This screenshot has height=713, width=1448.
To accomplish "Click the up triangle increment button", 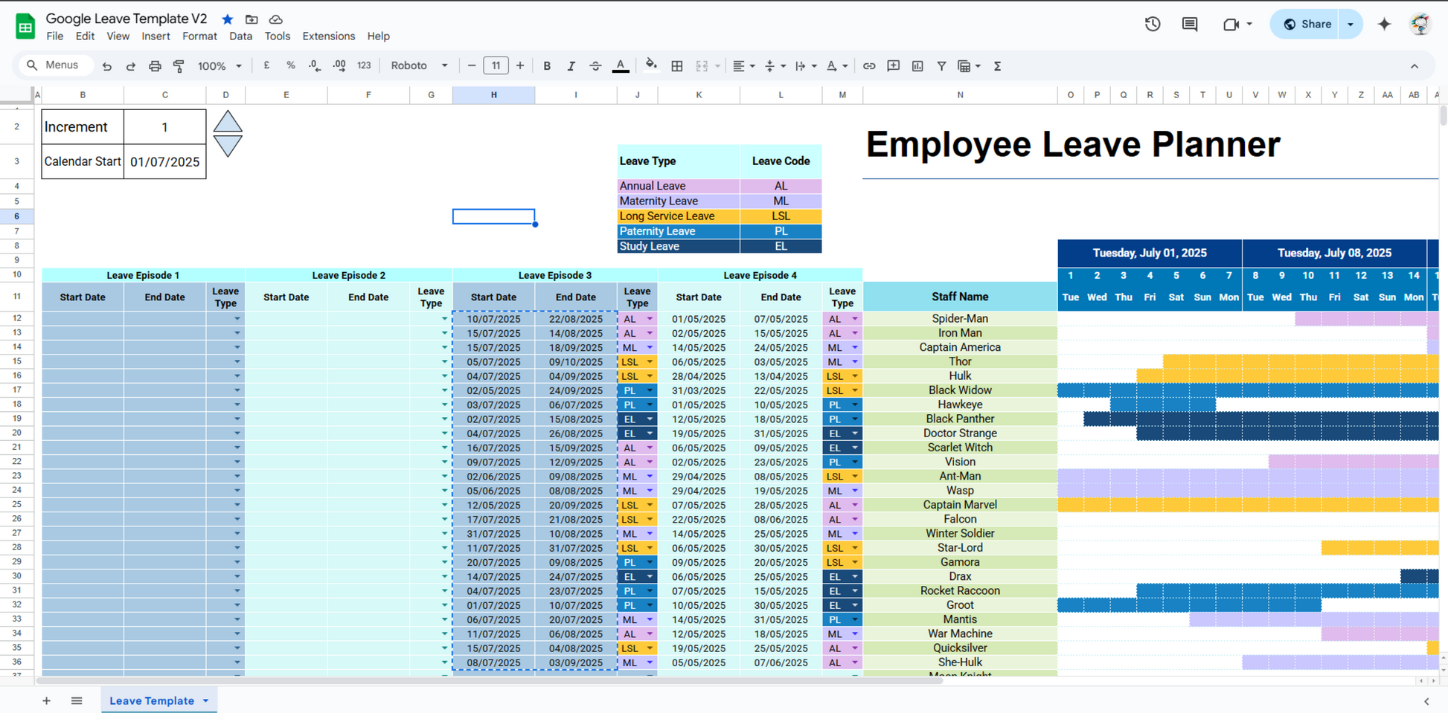I will 228,122.
